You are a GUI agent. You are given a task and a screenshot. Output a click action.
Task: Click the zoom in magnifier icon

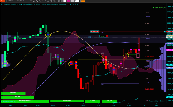tap(40, 1)
